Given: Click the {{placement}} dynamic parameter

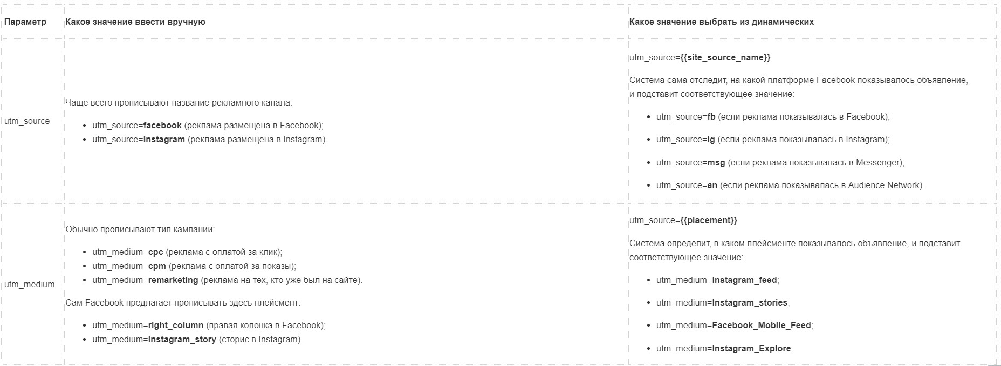Looking at the screenshot, I should 709,220.
